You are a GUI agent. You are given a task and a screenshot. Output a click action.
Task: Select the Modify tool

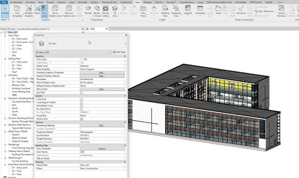point(5,11)
